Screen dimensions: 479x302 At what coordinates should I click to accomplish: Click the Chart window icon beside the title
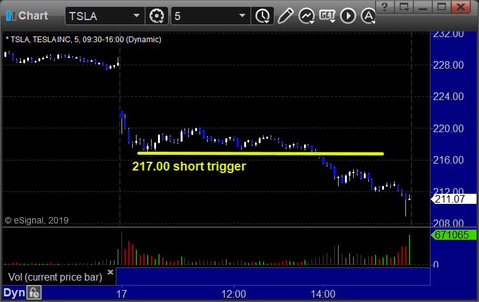(x=11, y=16)
